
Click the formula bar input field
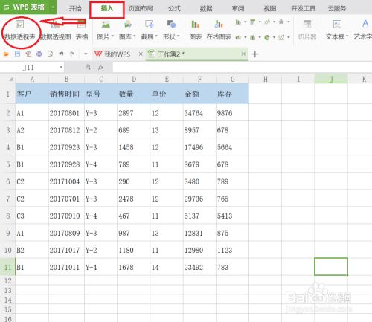[242, 68]
